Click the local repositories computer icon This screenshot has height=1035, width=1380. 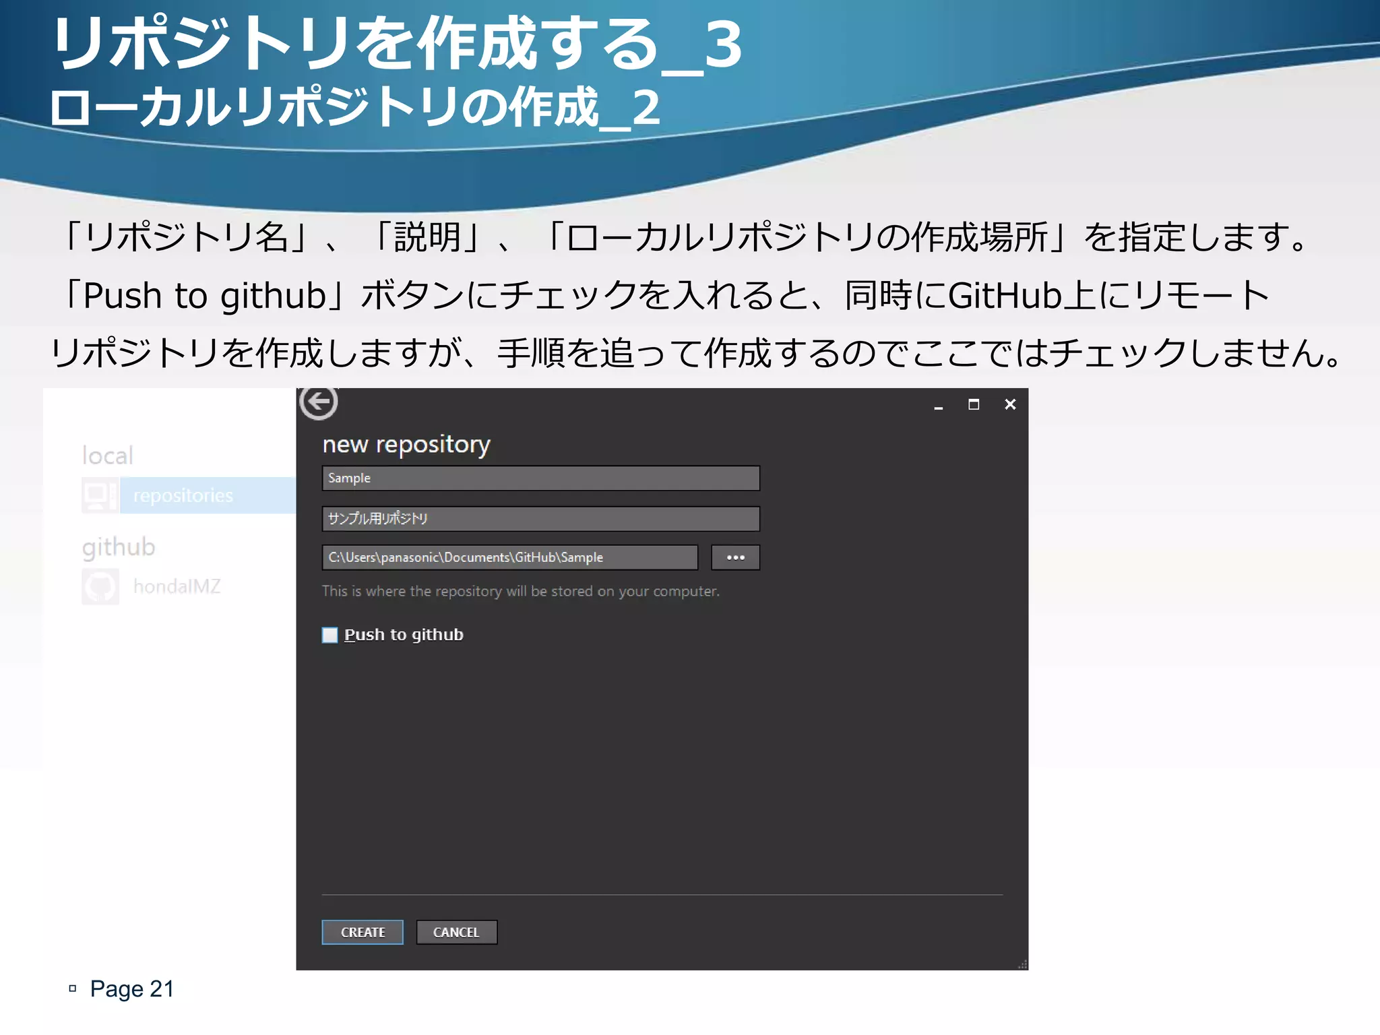(x=100, y=495)
